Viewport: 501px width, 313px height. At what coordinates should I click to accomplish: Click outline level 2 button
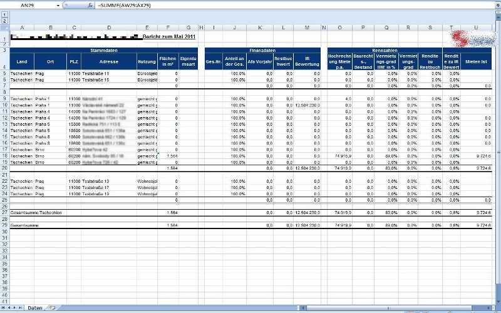click(4, 21)
